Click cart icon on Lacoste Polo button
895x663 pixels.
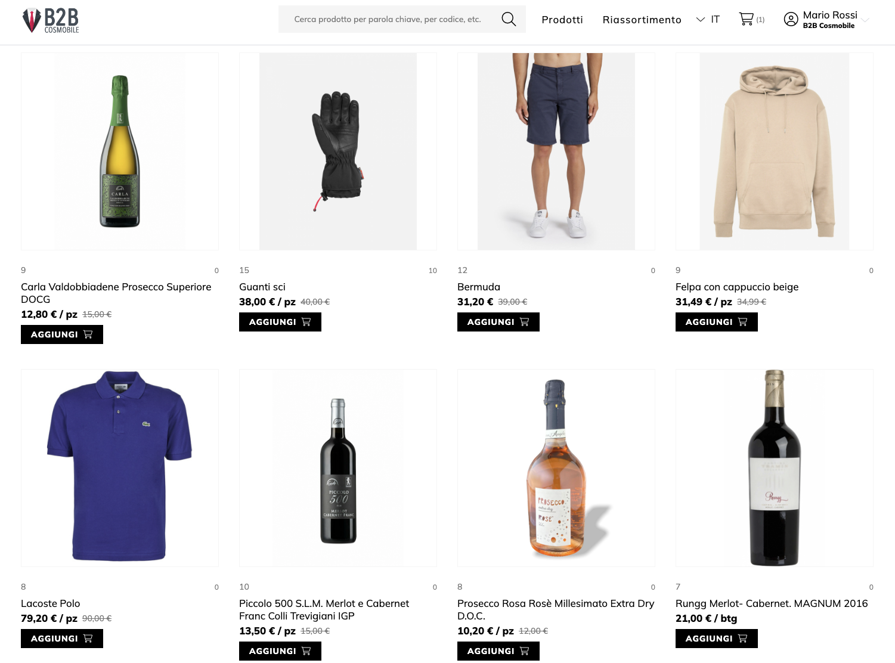[88, 639]
